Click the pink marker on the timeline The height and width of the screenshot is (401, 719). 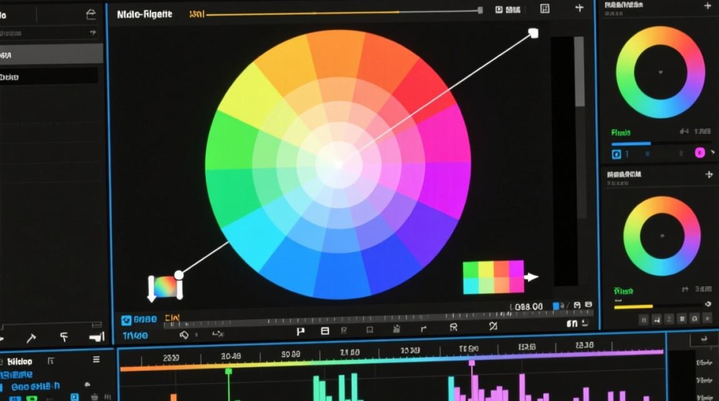tap(472, 364)
